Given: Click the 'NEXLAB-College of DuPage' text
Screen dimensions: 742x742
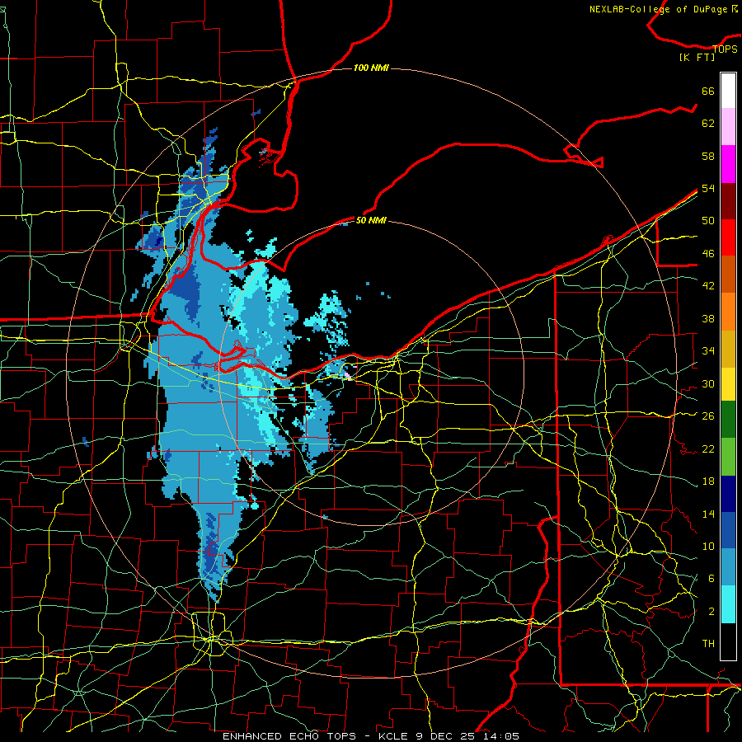Looking at the screenshot, I should pyautogui.click(x=660, y=9).
